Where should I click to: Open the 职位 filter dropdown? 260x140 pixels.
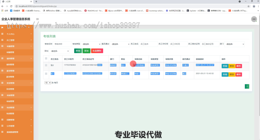(x=59, y=51)
